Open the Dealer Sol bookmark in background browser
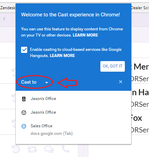Screen dimensions: 149x157 140,8
